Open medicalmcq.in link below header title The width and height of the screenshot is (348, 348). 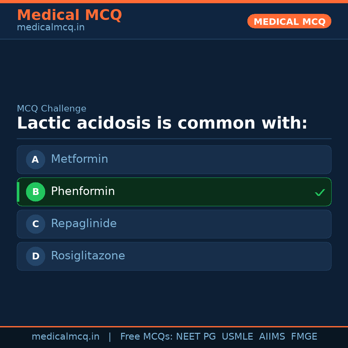pos(51,27)
